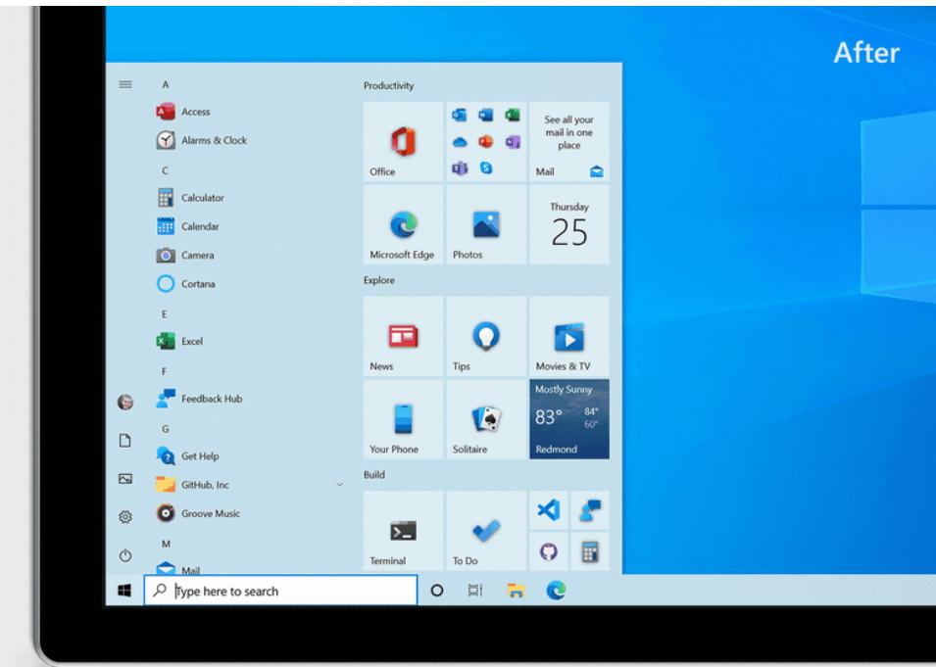Open the calendar tile showing Thursday 25

pyautogui.click(x=569, y=225)
